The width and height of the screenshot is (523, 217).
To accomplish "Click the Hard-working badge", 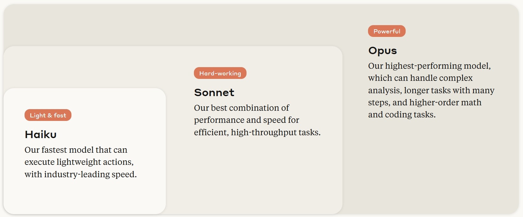I will tap(220, 73).
